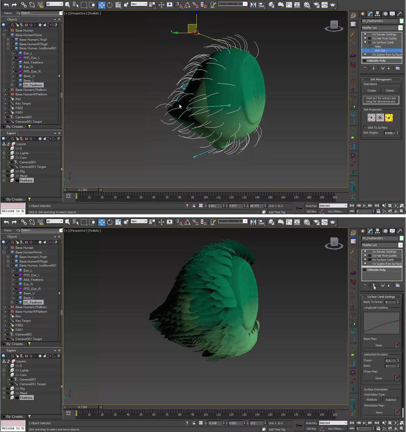The image size is (406, 432).
Task: Select Relative orientation type
Action: tap(391, 400)
